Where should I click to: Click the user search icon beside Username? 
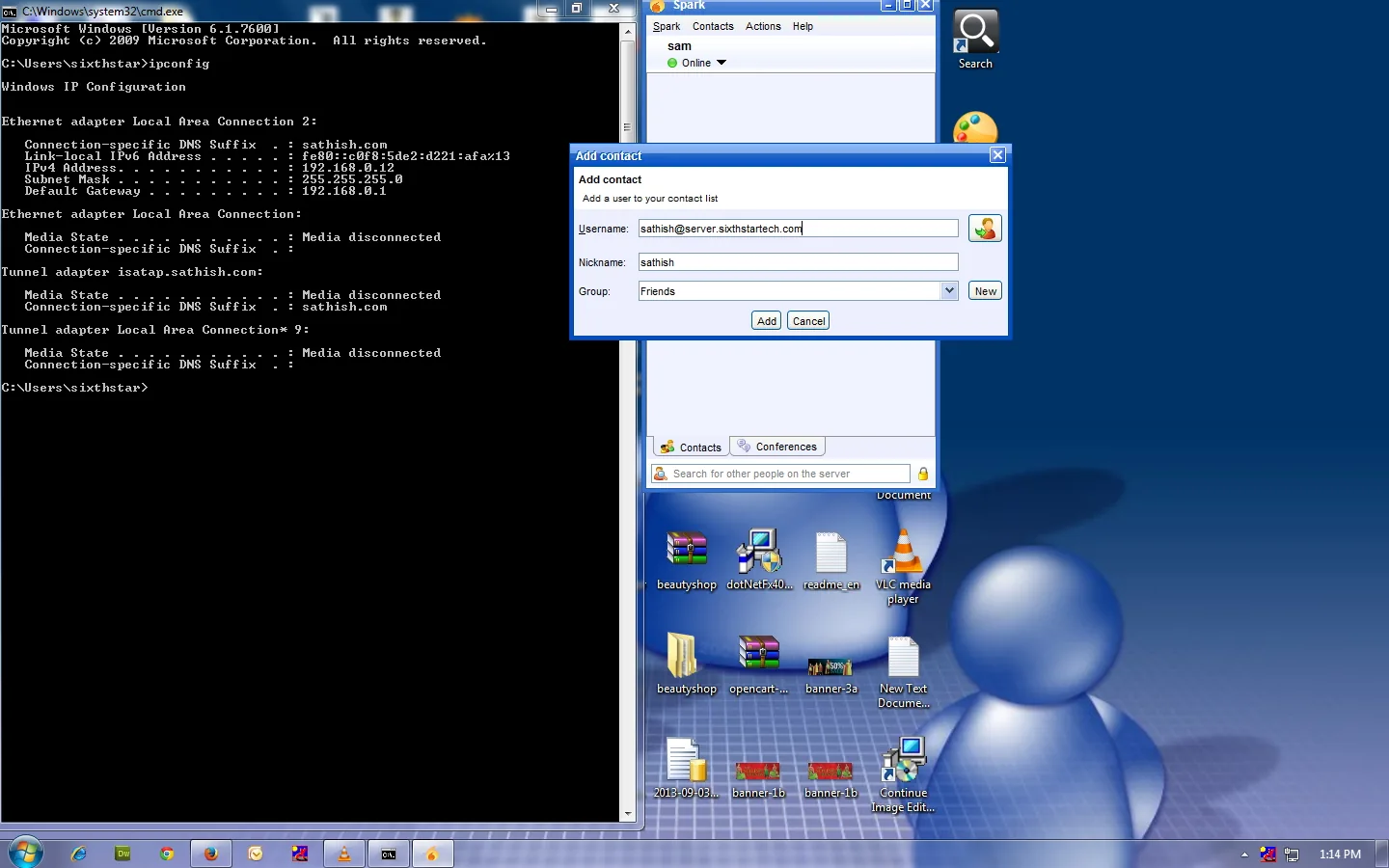[x=985, y=229]
